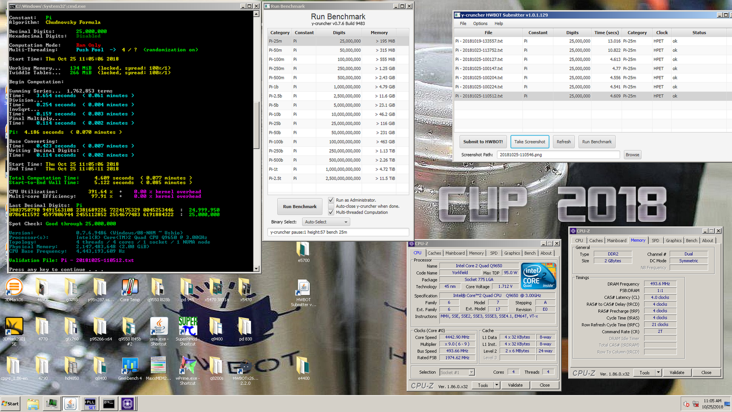Screen dimensions: 732x412
Task: Click the Screenshot Path input field
Action: 558,155
